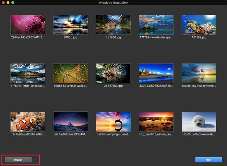The width and height of the screenshot is (227, 166).
Task: Click the filename d9c7a26a3e955b4286d...
Action: [28, 134]
